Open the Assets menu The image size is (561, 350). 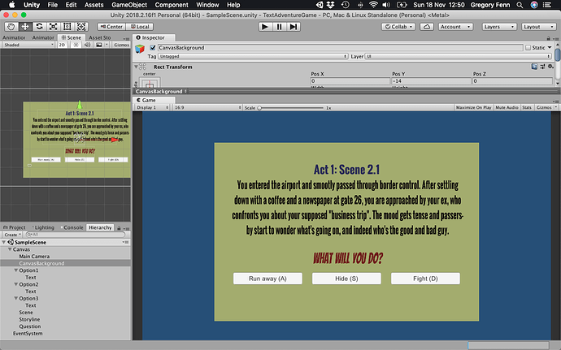(x=93, y=5)
